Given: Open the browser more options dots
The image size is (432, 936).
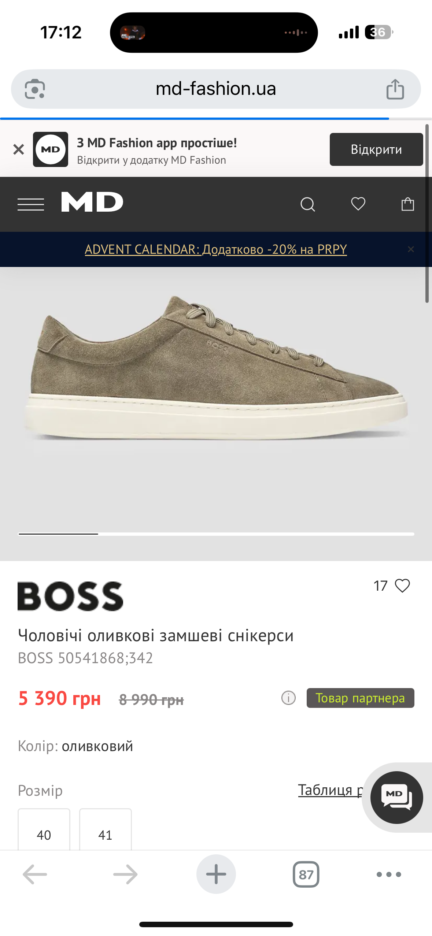Looking at the screenshot, I should click(x=389, y=874).
